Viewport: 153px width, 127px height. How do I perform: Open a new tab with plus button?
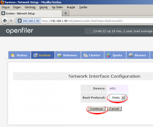[x=66, y=13]
